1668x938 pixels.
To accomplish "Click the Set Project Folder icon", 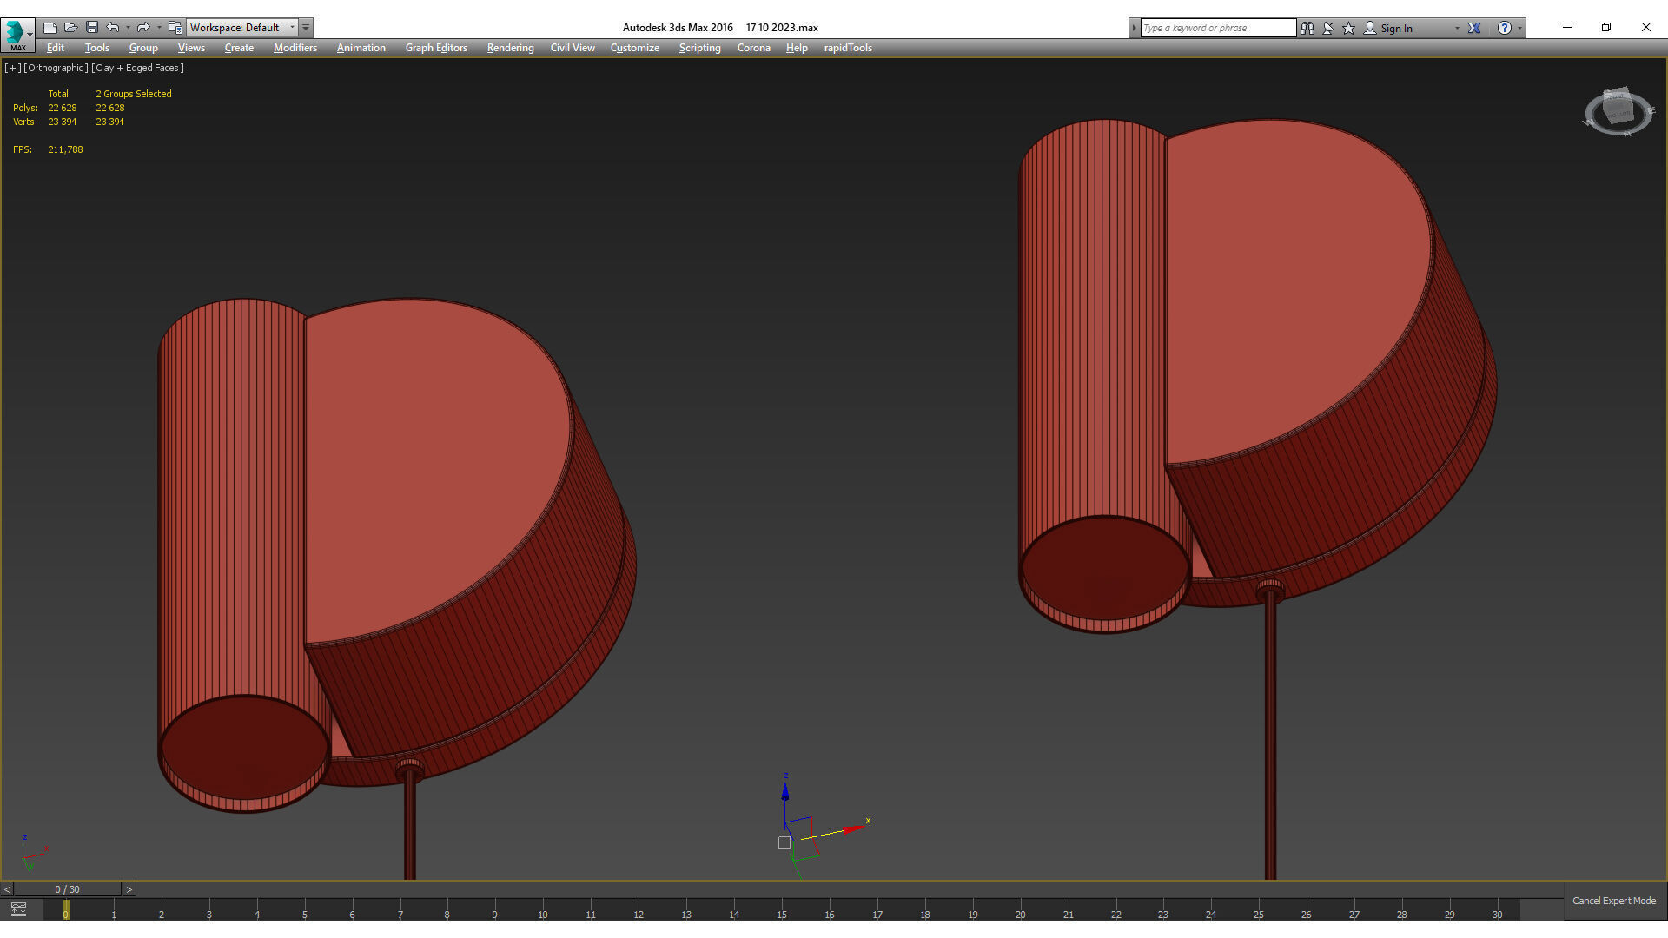I will tap(175, 28).
